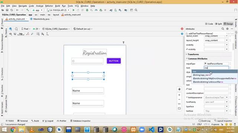Viewport: 238px width, 133px height.
Task: Open the Tools menu
Action: click(x=70, y=6)
